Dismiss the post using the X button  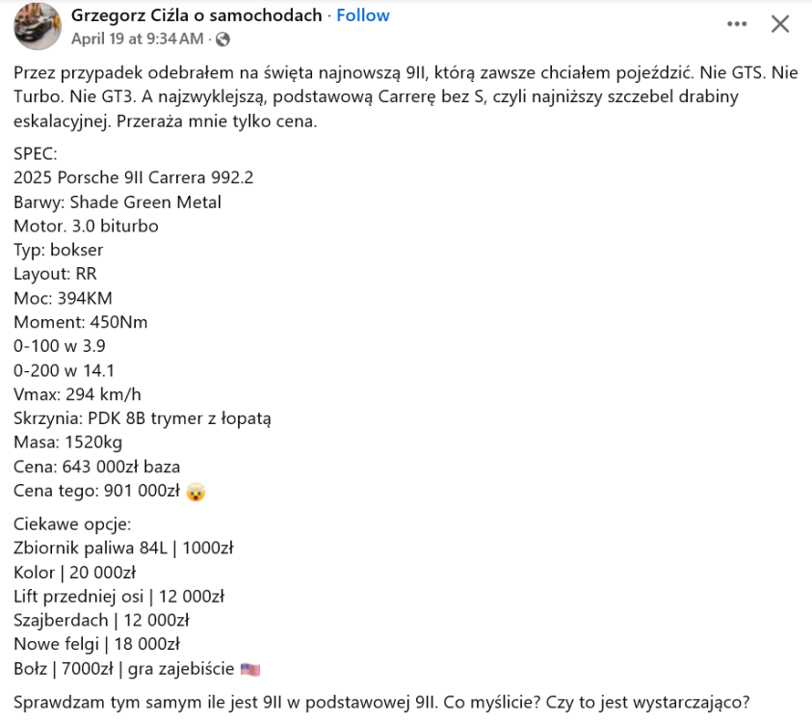click(x=780, y=23)
